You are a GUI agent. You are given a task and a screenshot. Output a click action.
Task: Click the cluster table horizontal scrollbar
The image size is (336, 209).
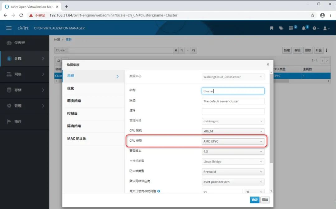click(281, 81)
